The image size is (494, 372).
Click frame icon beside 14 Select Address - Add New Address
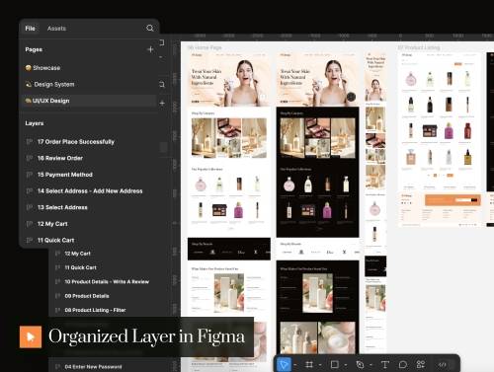(x=30, y=191)
